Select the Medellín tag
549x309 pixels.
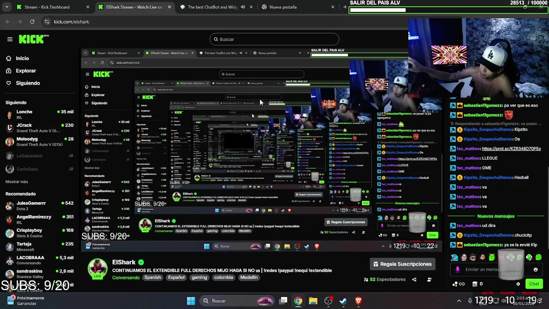(249, 278)
